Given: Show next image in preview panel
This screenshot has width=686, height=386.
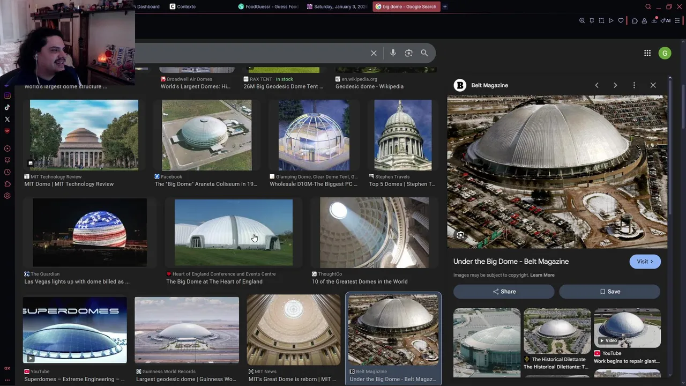Looking at the screenshot, I should (615, 85).
